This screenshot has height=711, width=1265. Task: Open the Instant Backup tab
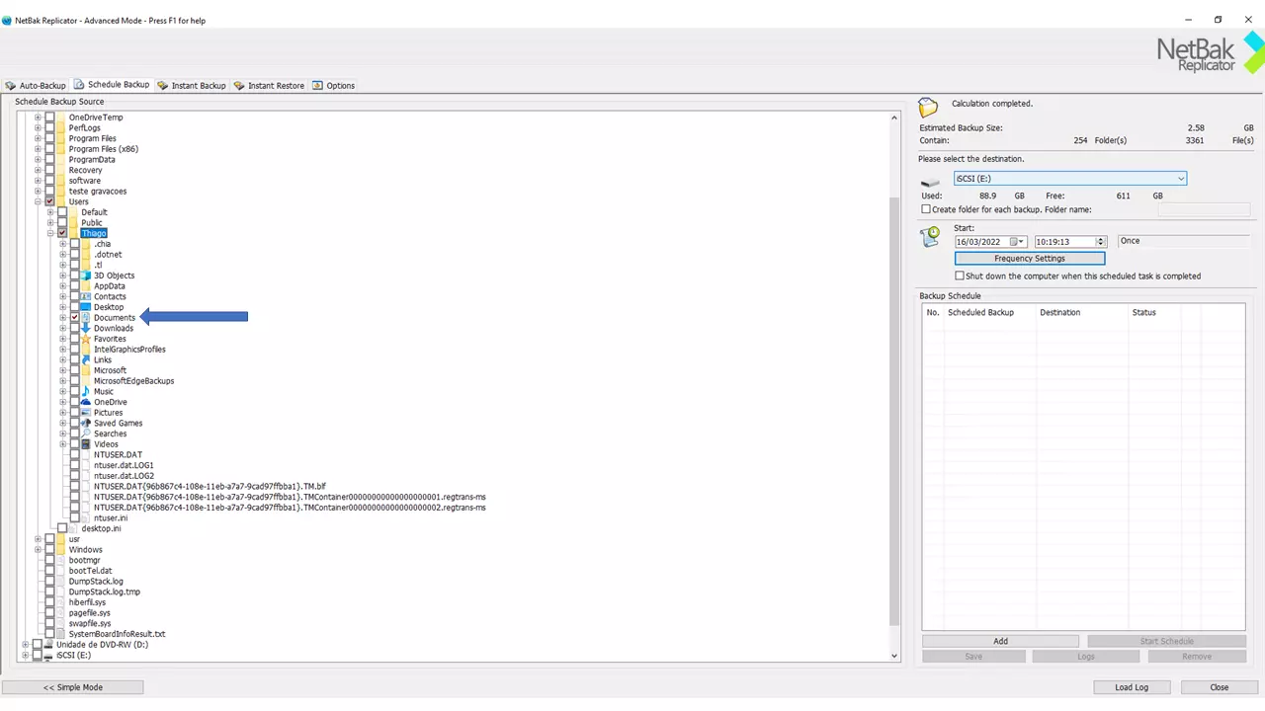[x=192, y=86]
